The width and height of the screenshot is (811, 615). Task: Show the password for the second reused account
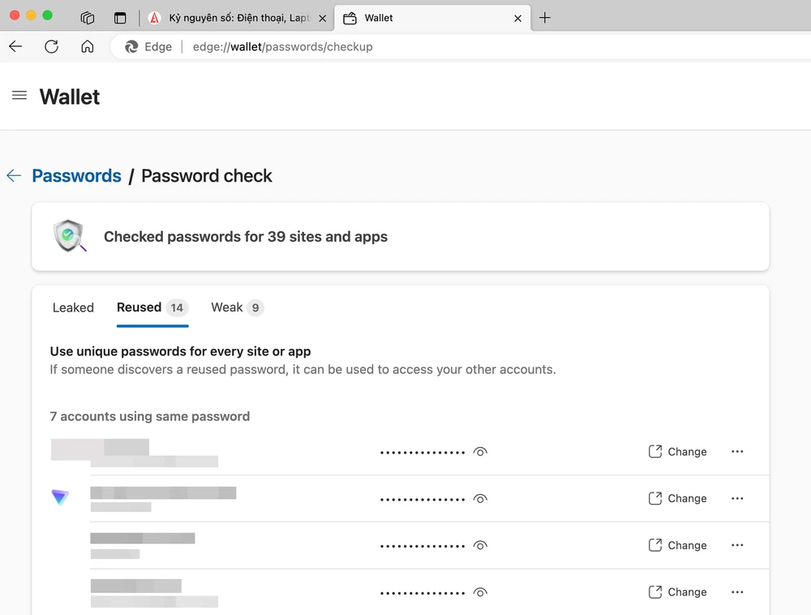pyautogui.click(x=480, y=498)
